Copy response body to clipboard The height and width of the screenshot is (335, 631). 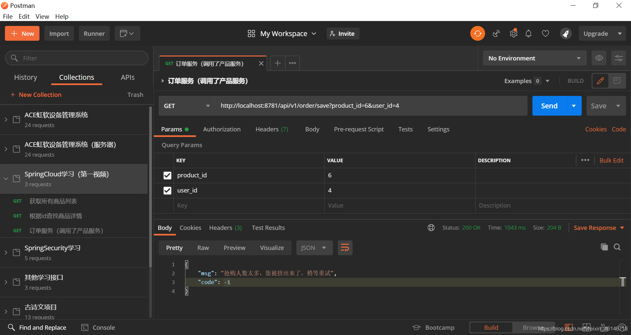point(604,247)
